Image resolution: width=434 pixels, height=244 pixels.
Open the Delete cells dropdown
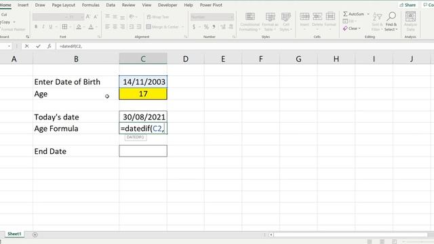(317, 21)
